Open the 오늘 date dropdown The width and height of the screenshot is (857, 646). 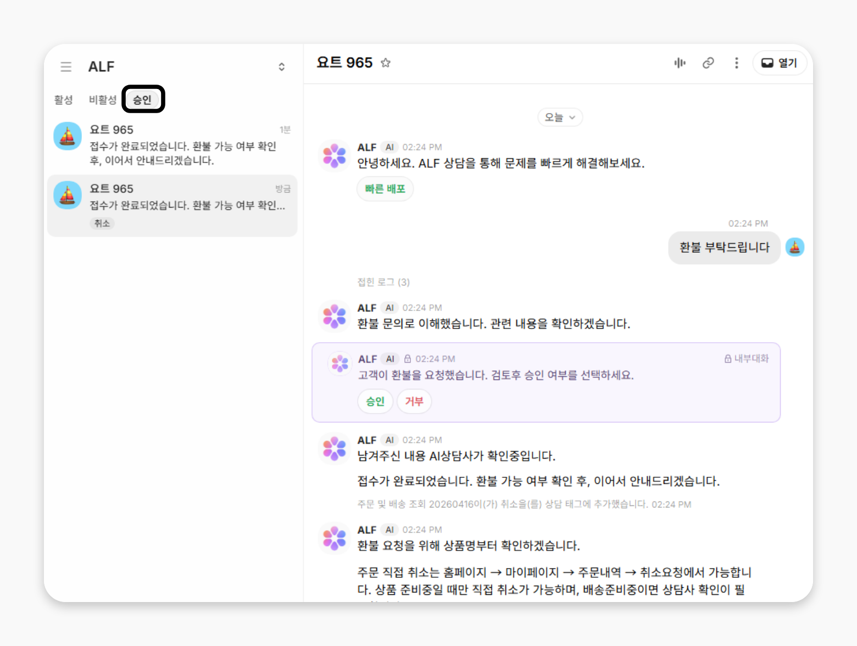(560, 117)
